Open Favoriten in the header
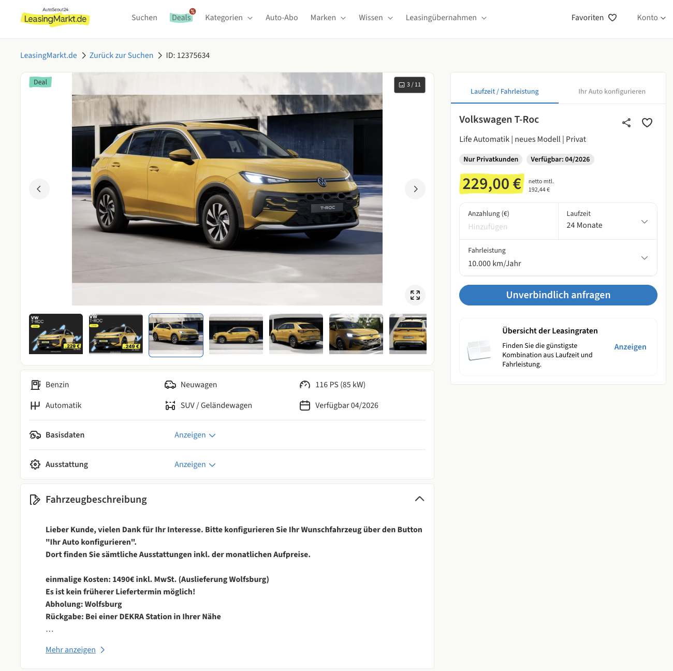 coord(594,18)
